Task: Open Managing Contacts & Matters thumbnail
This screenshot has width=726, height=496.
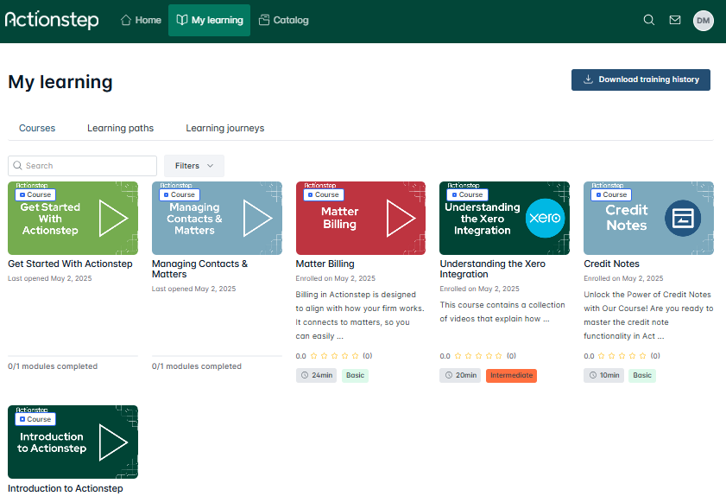Action: click(217, 218)
